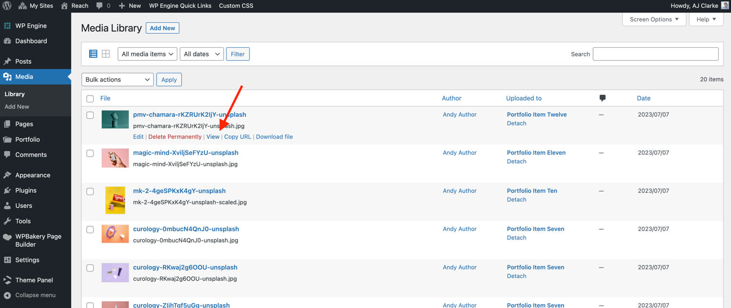
Task: Click the Add New button beside Media Library
Action: click(x=162, y=28)
